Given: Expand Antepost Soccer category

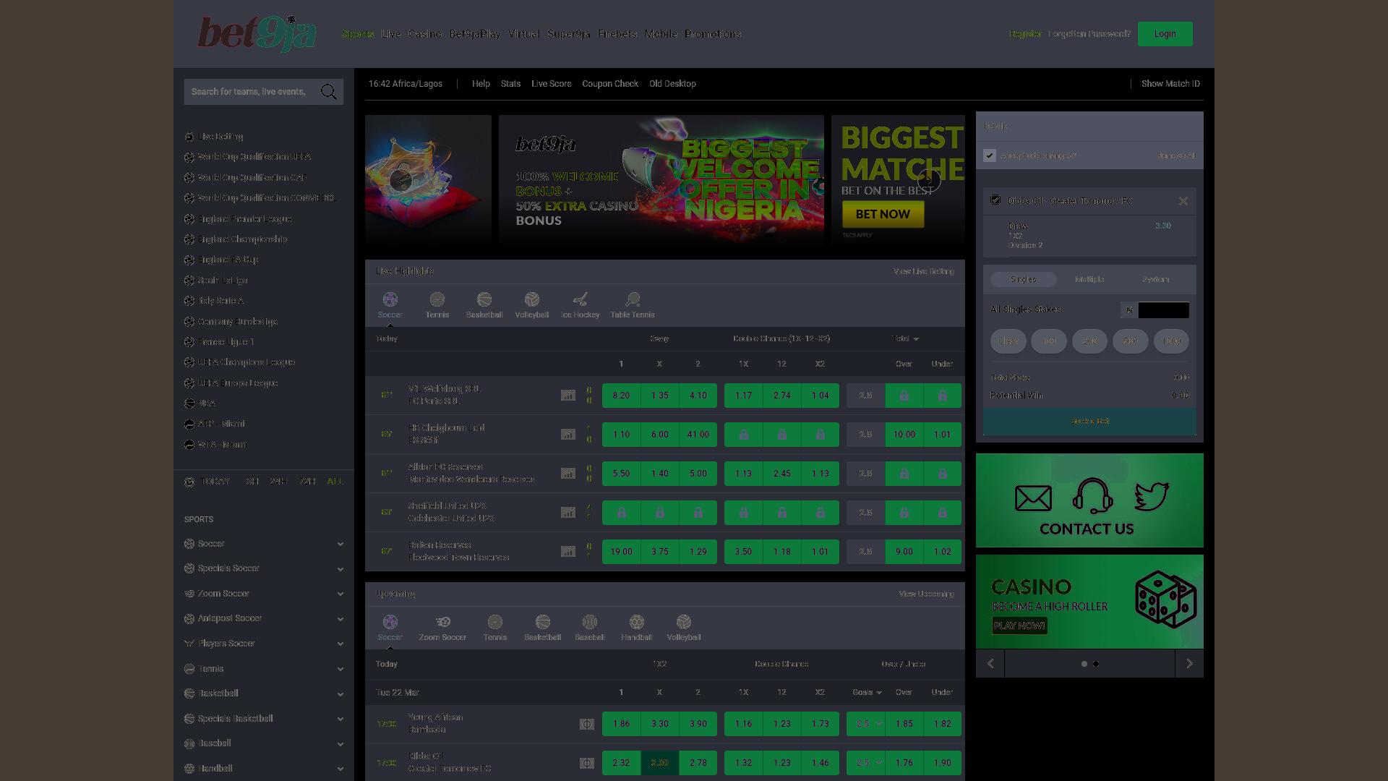Looking at the screenshot, I should click(264, 618).
